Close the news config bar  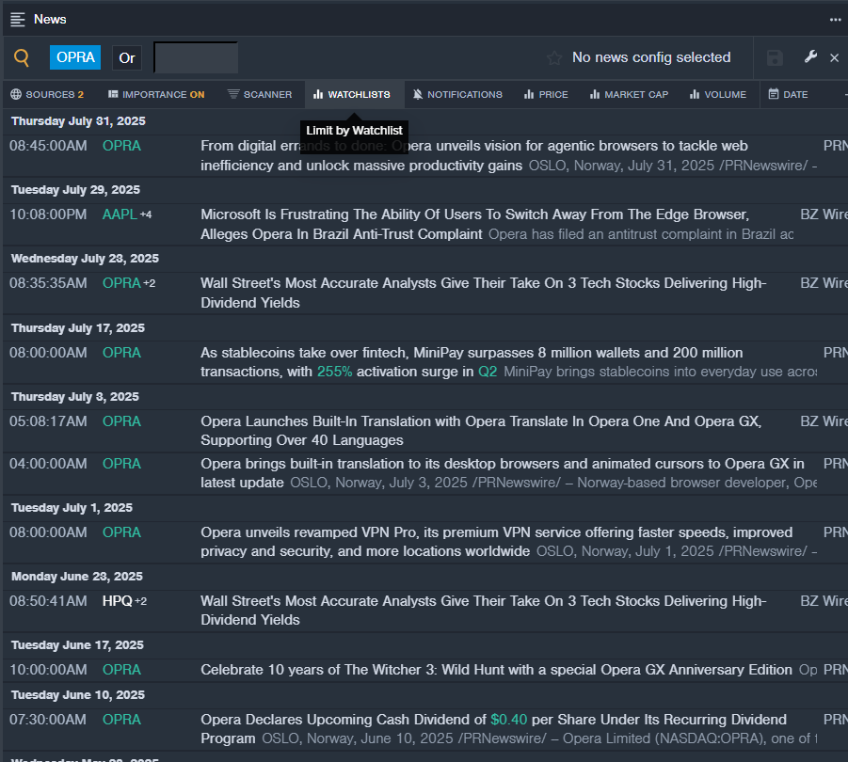tap(835, 57)
